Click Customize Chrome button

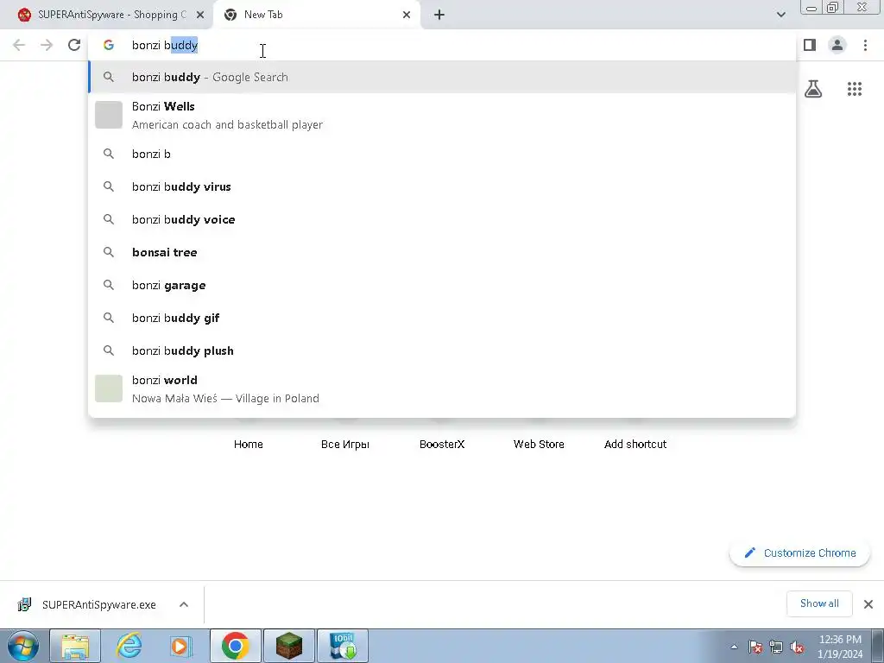click(x=799, y=553)
